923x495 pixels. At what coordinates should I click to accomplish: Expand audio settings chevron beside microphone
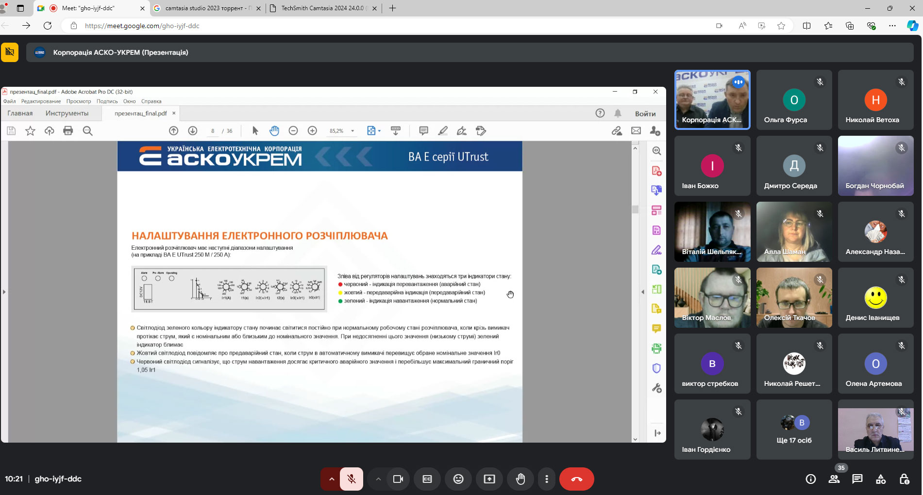[x=331, y=479]
